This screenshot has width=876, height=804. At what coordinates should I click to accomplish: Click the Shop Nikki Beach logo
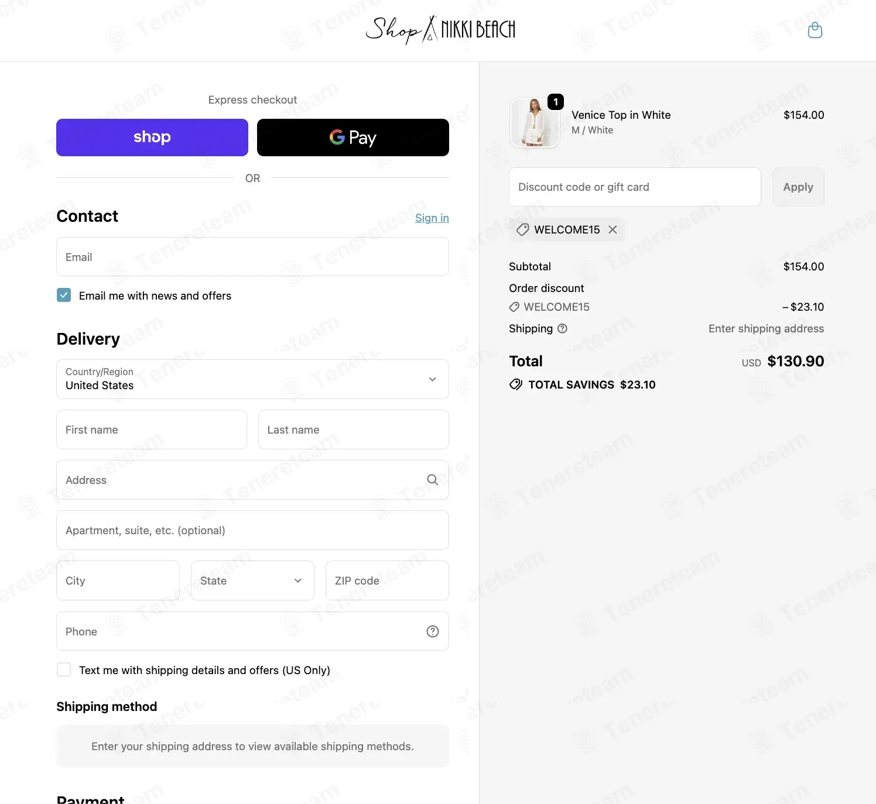point(440,29)
